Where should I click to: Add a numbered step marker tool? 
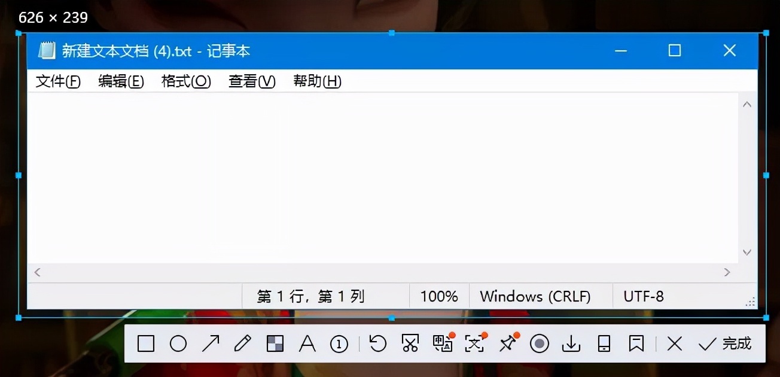(339, 343)
